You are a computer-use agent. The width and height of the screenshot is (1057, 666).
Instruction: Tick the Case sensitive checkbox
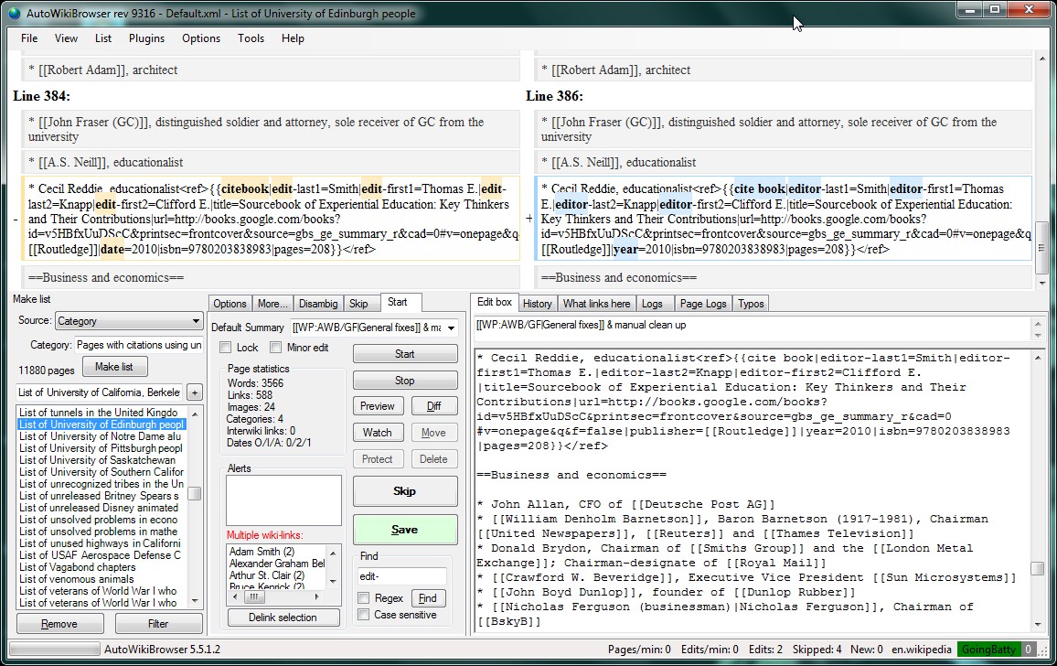(x=364, y=615)
